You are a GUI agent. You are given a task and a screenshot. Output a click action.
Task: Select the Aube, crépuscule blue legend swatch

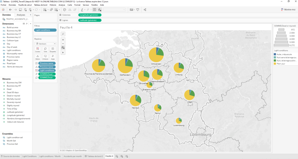coord(275,54)
